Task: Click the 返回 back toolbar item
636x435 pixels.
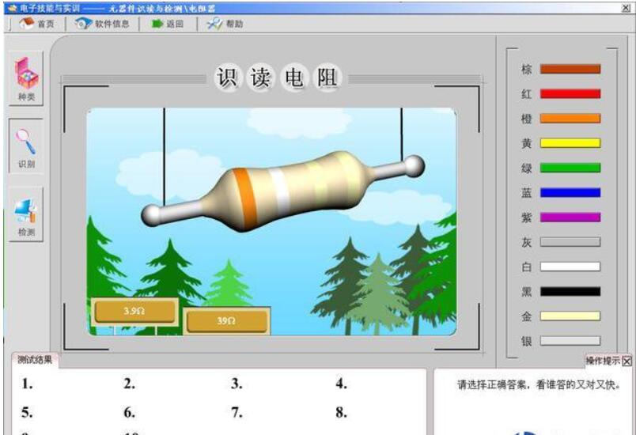Action: tap(168, 24)
